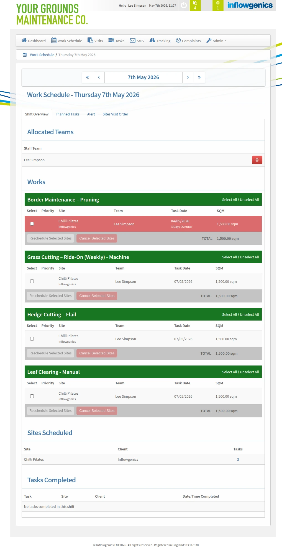Cancel Selected Sites under Hedge Cutting
The image size is (282, 547).
tap(97, 353)
